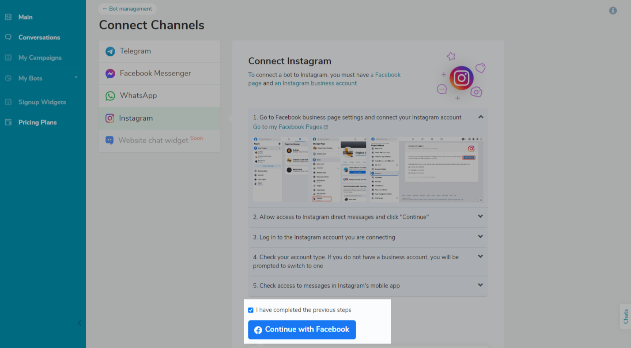The height and width of the screenshot is (348, 631).
Task: Follow the 'Go to my Facebook Pages' link
Action: click(x=288, y=127)
